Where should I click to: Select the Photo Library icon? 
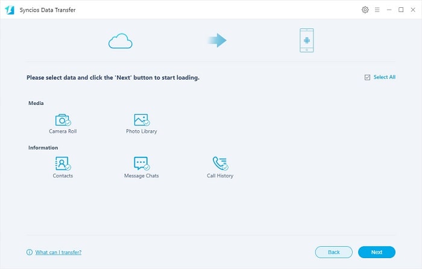click(141, 120)
